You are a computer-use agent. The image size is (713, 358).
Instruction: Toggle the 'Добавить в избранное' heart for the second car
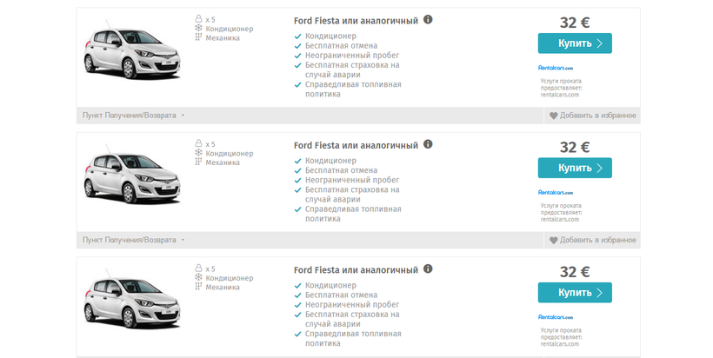click(x=553, y=241)
